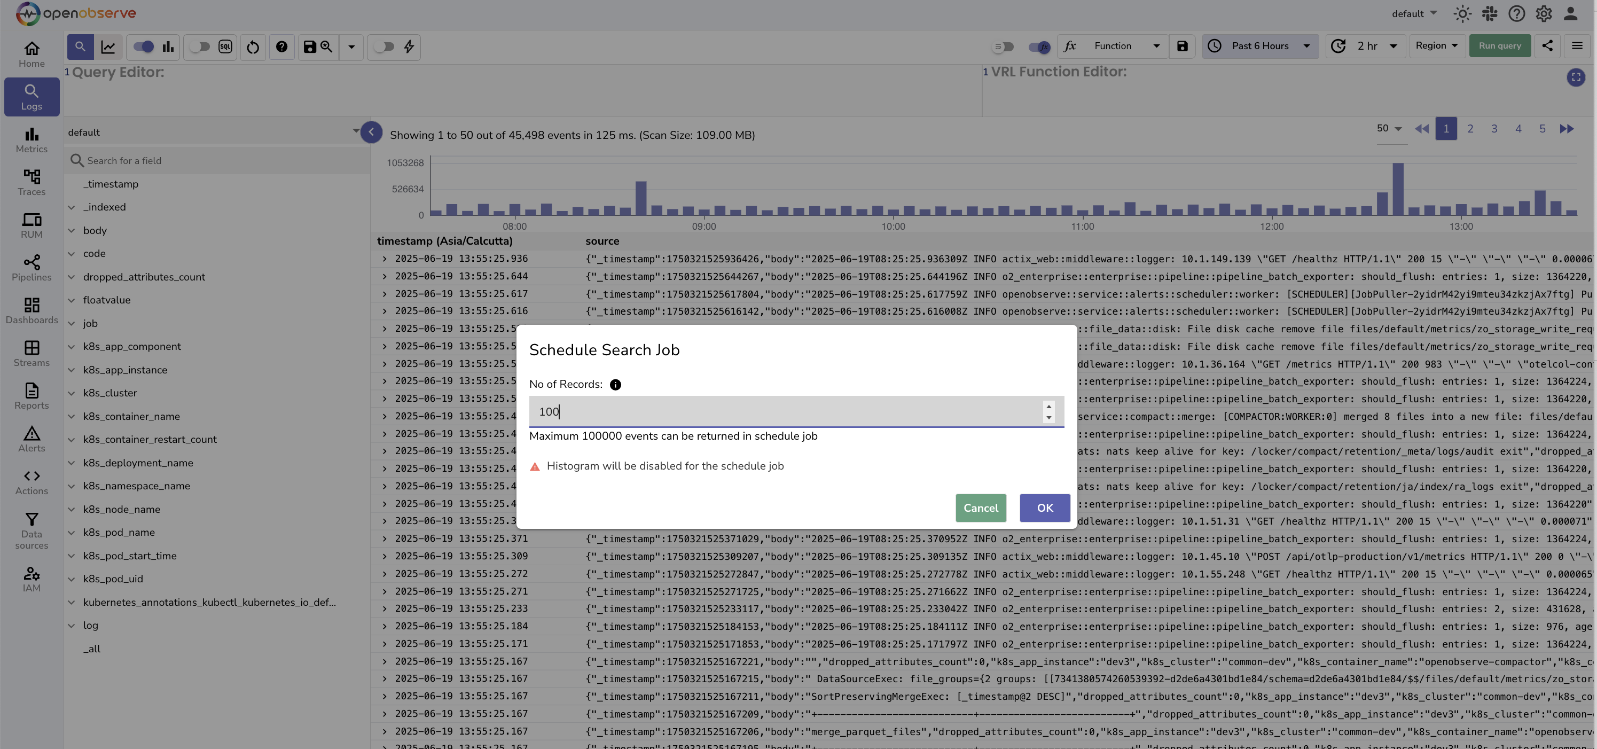Click OK in Schedule Search Job dialog
This screenshot has width=1597, height=749.
coord(1045,508)
